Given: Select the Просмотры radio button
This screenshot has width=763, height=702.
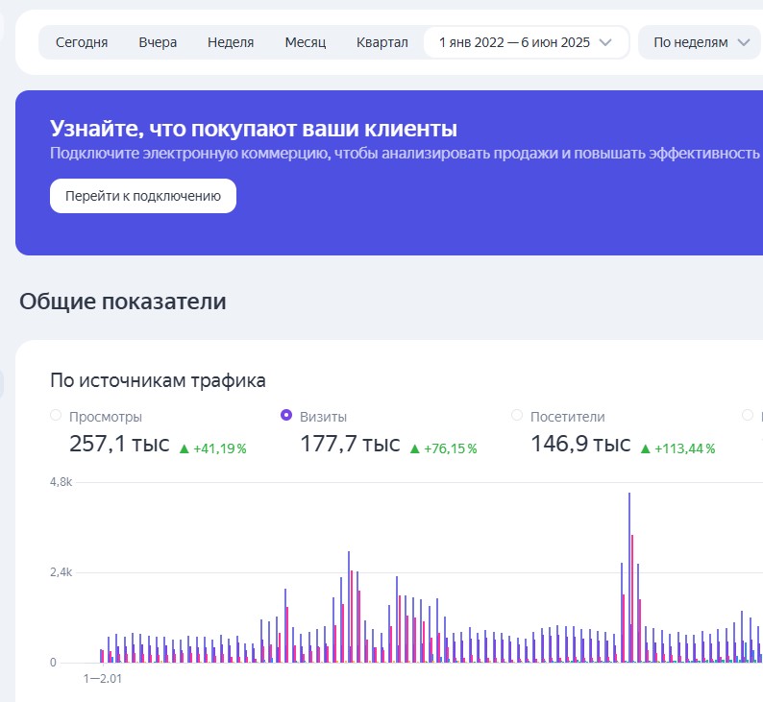Looking at the screenshot, I should [x=56, y=415].
